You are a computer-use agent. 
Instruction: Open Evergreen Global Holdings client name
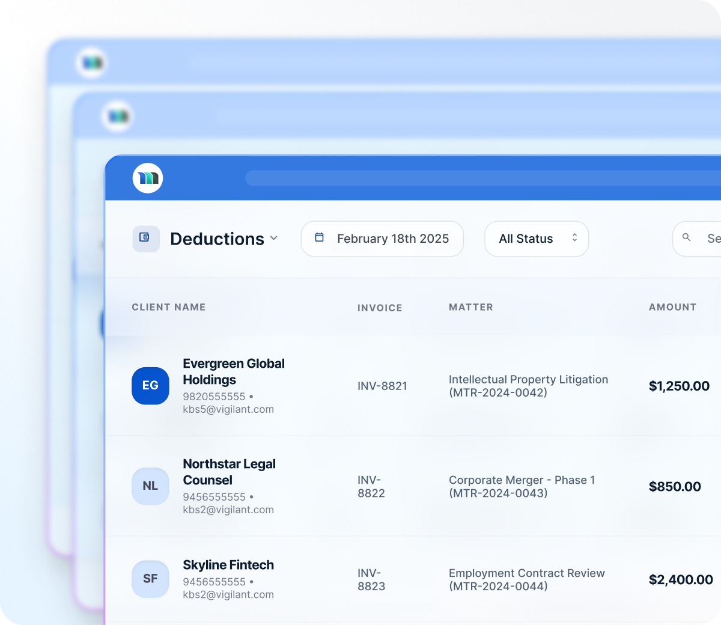234,371
